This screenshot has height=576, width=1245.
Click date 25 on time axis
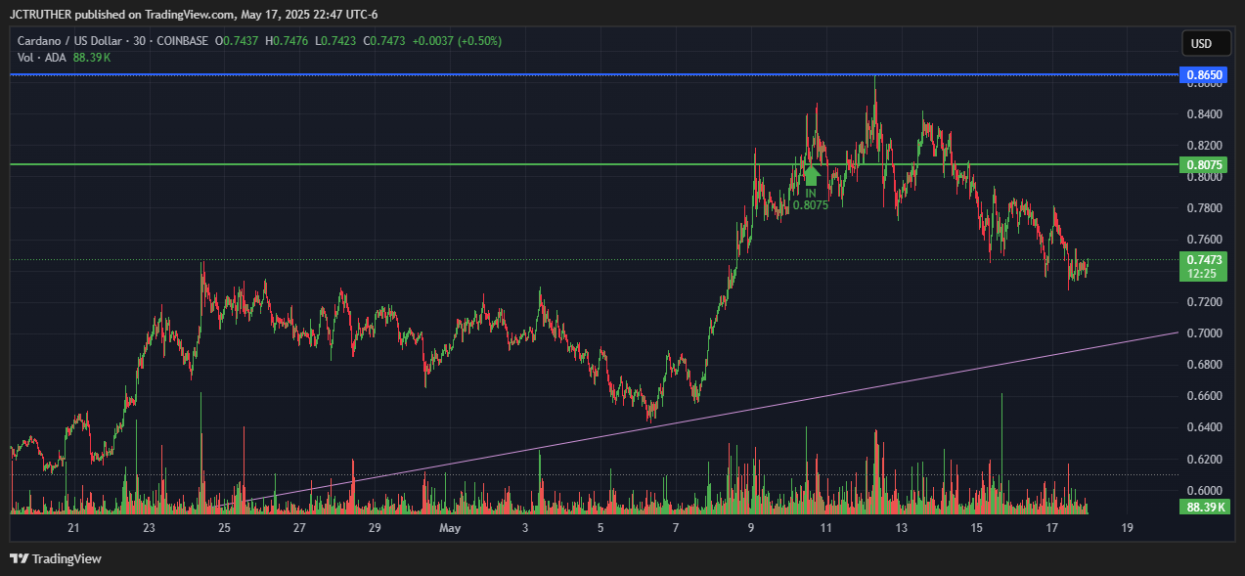point(224,528)
